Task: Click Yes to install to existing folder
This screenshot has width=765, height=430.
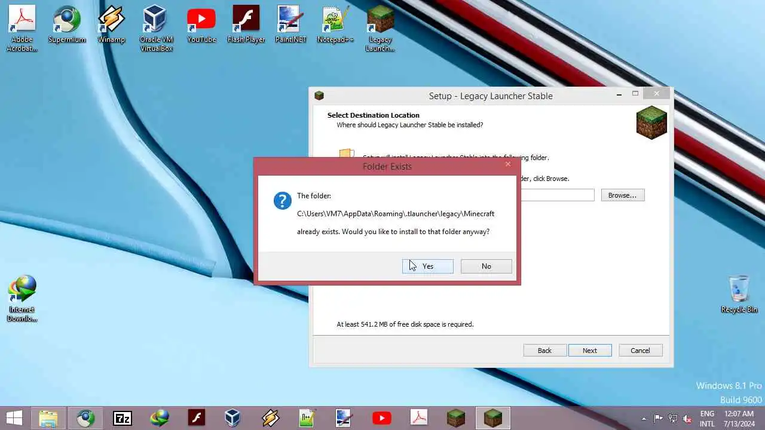Action: pos(428,266)
